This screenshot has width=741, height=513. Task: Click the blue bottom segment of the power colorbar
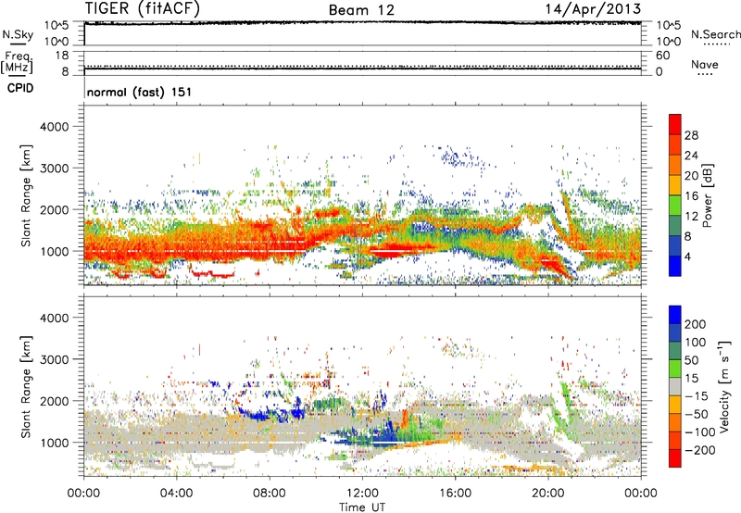point(675,267)
